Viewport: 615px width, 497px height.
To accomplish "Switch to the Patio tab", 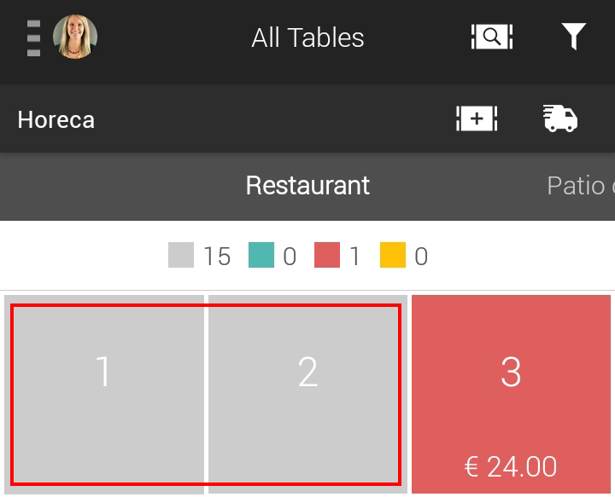I will click(x=581, y=186).
